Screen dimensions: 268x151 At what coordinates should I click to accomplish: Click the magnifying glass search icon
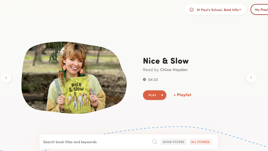pyautogui.click(x=155, y=142)
